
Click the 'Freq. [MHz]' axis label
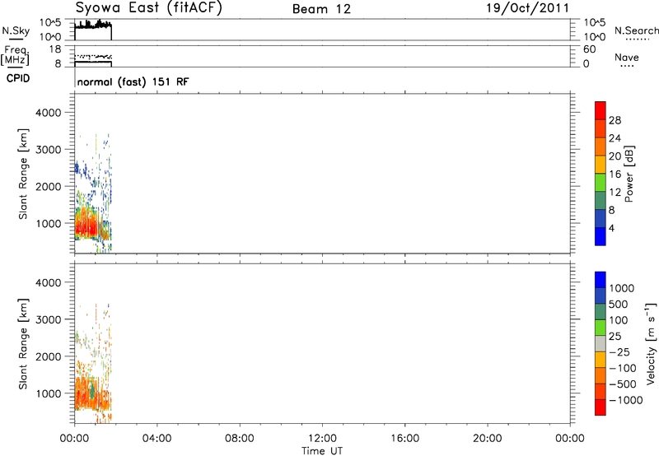coord(16,55)
